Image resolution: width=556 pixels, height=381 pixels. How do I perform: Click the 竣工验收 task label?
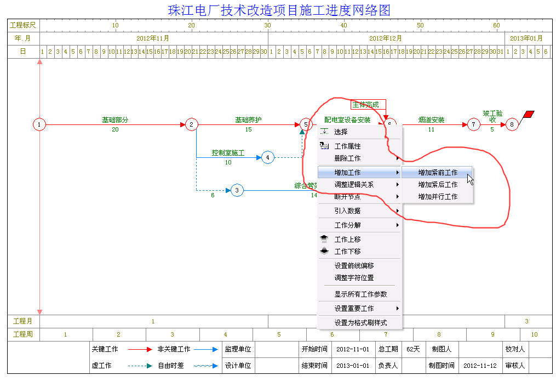coord(492,116)
